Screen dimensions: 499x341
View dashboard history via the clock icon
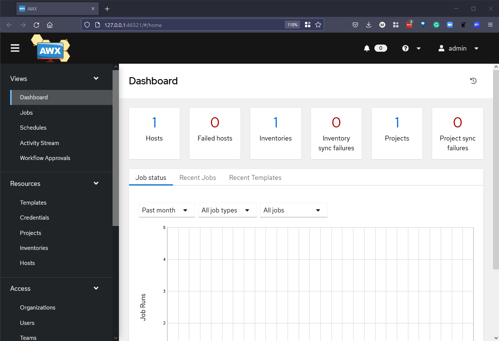[x=473, y=81]
